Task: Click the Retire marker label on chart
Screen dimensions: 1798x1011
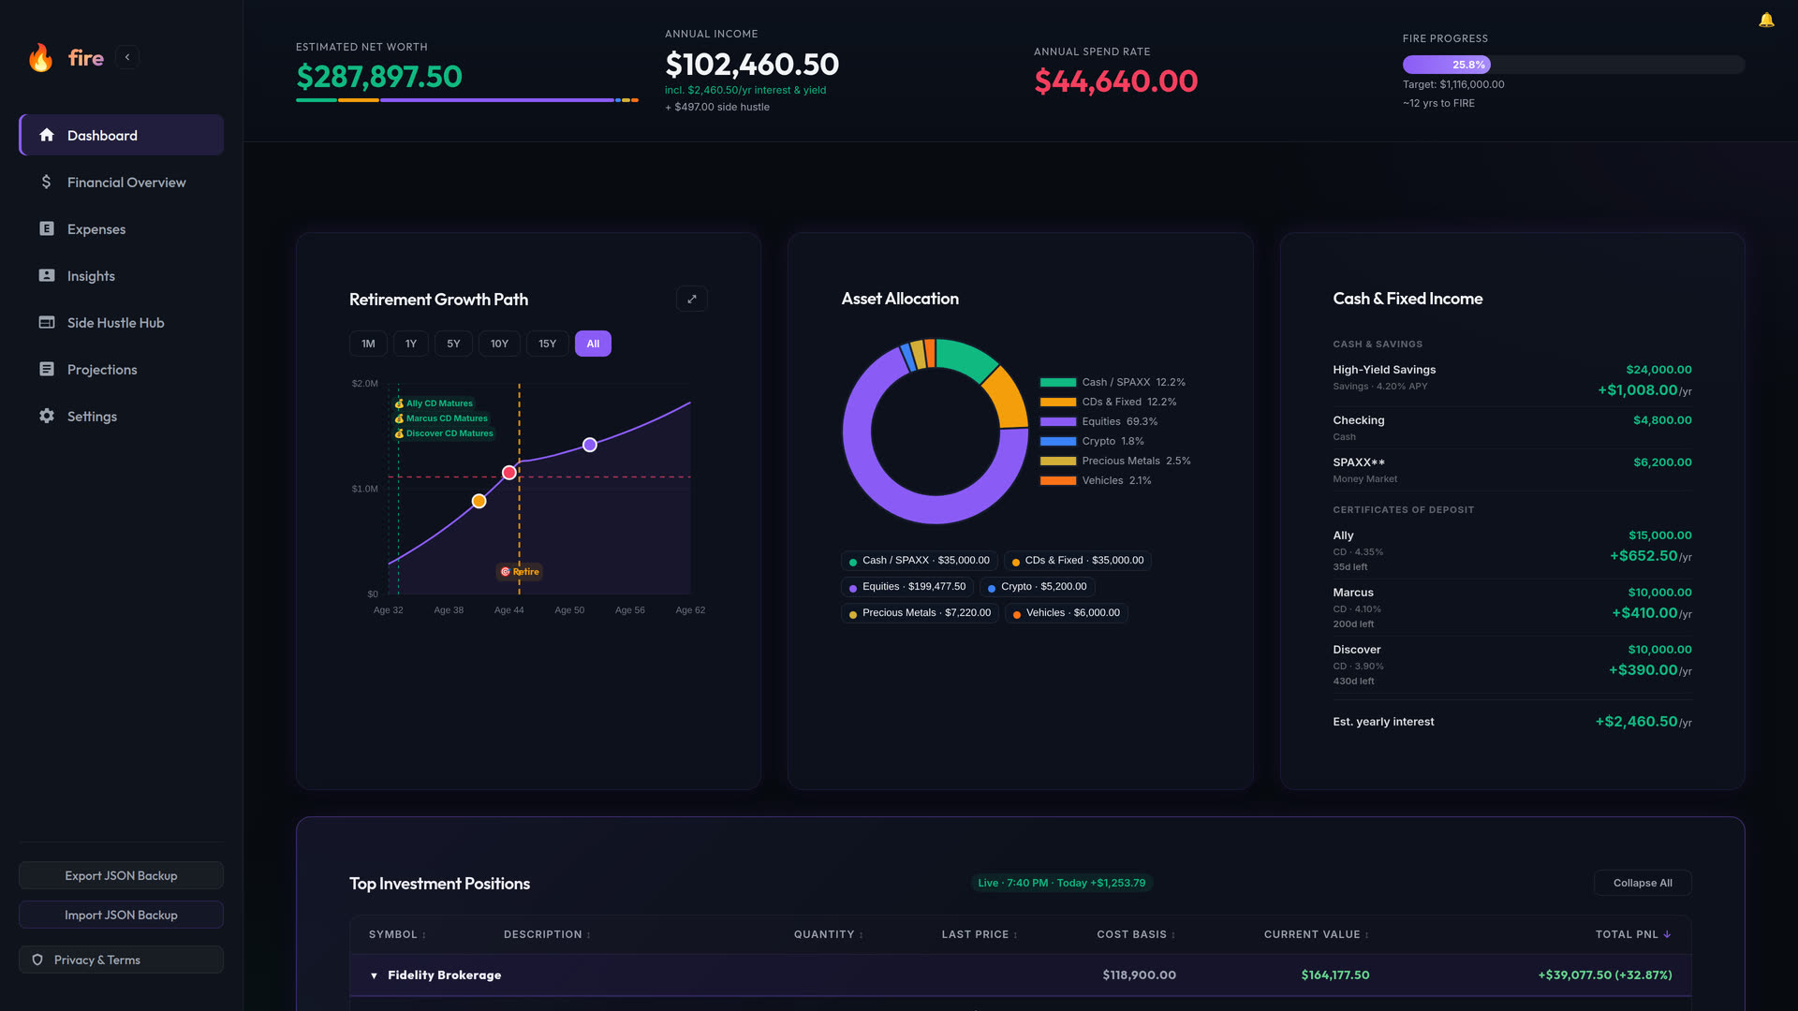Action: pos(520,571)
